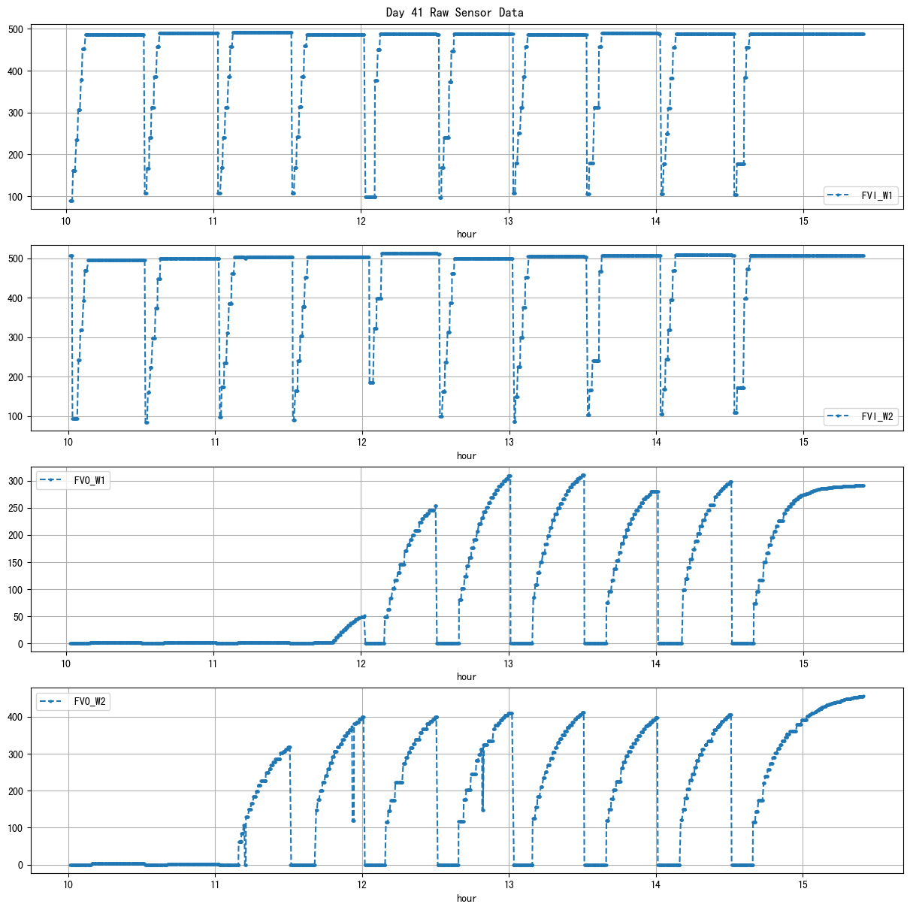Viewport: 910px width, 910px height.
Task: Click the x-axis tick 12 under the FVI_W1 plot
Action: click(x=361, y=221)
